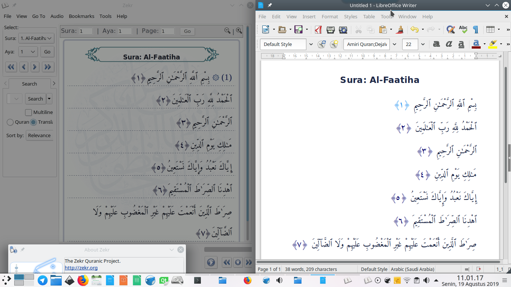Open Zekr Bookmarks menu
The width and height of the screenshot is (511, 287).
point(82,16)
